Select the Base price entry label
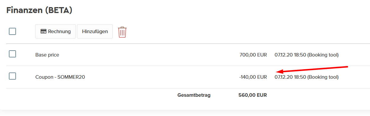The width and height of the screenshot is (370, 116). pos(47,55)
